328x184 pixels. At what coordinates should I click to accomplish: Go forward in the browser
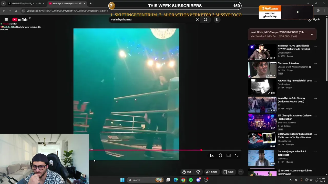point(10,11)
